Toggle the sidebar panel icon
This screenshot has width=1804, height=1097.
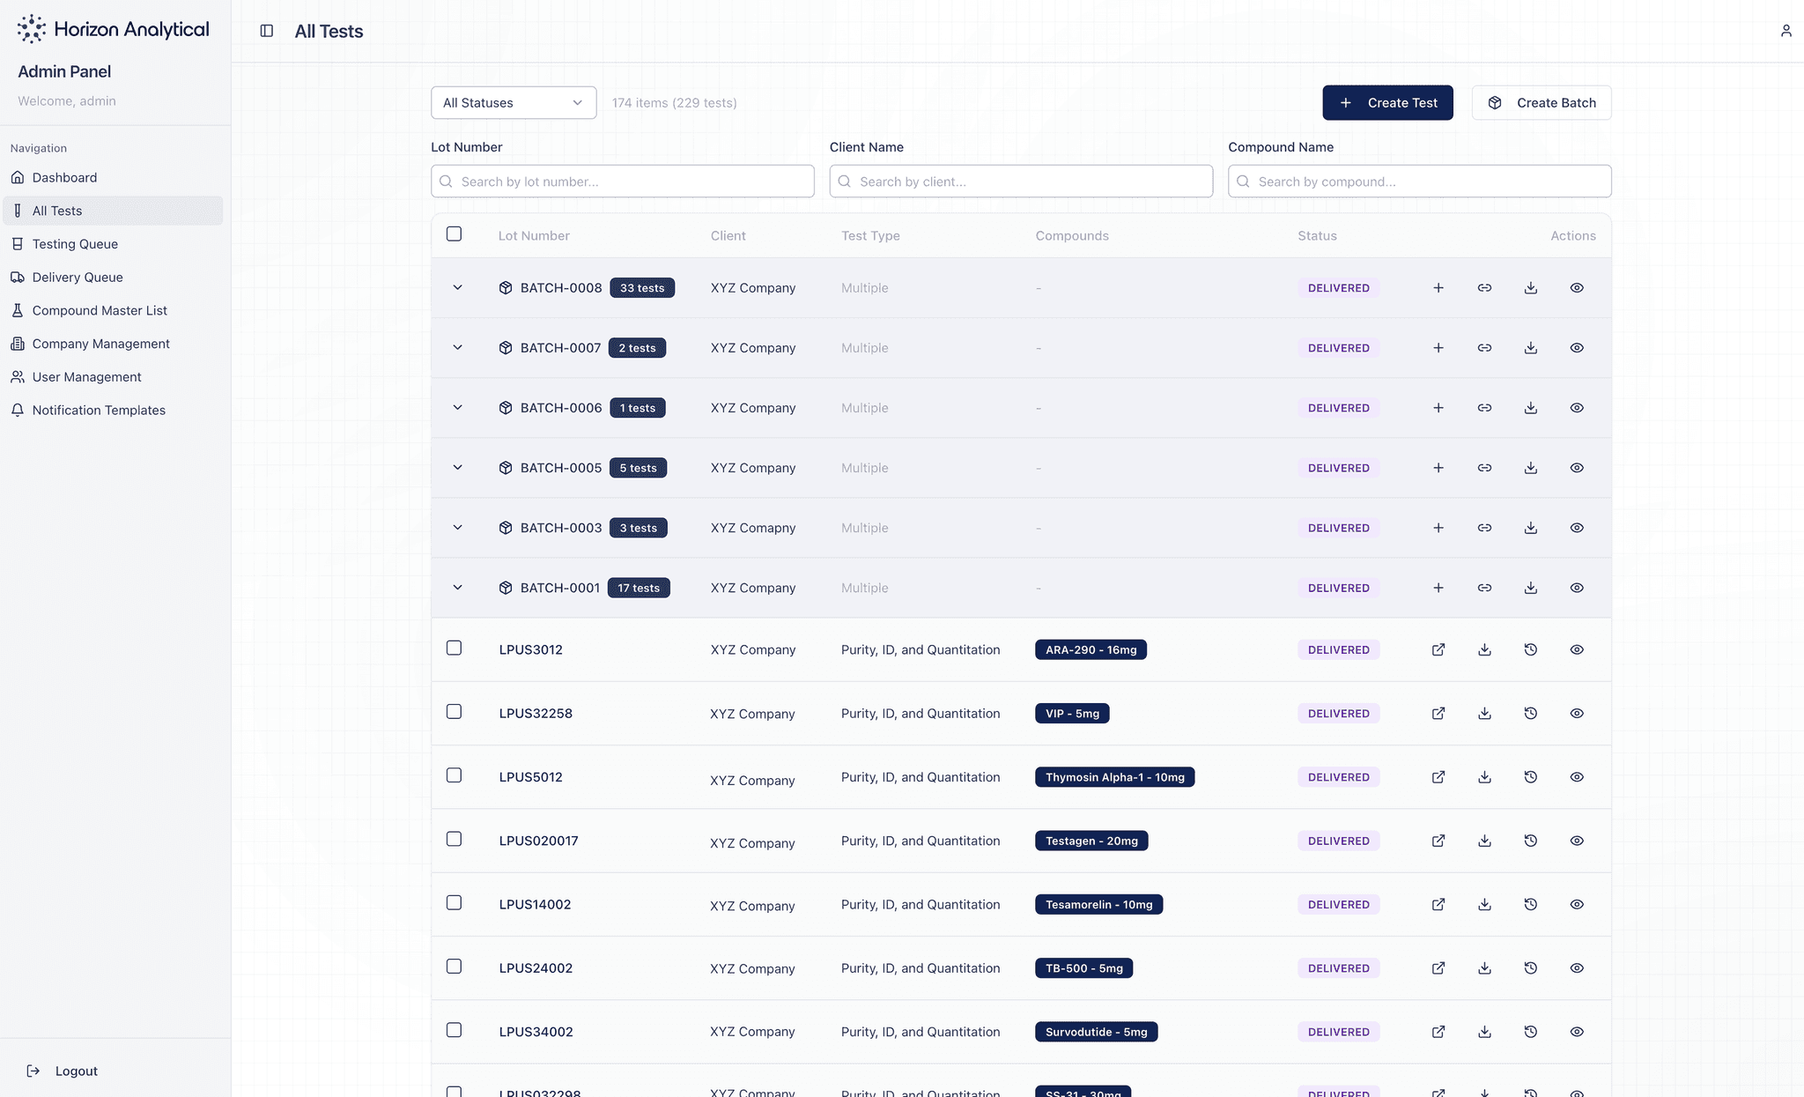pyautogui.click(x=267, y=31)
